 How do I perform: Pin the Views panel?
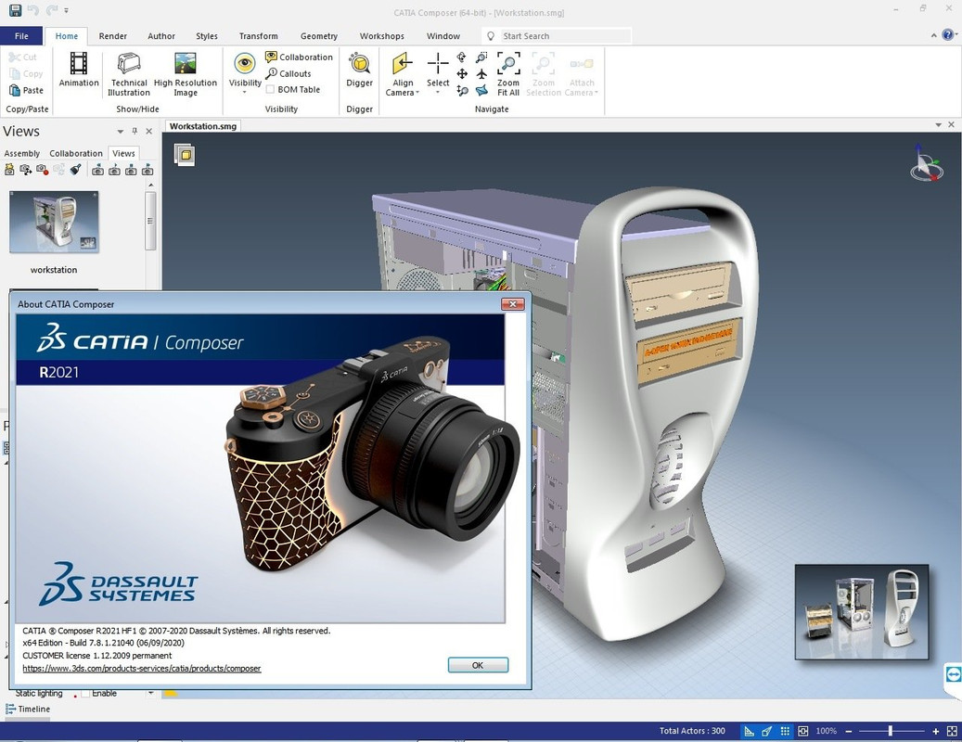(x=135, y=131)
